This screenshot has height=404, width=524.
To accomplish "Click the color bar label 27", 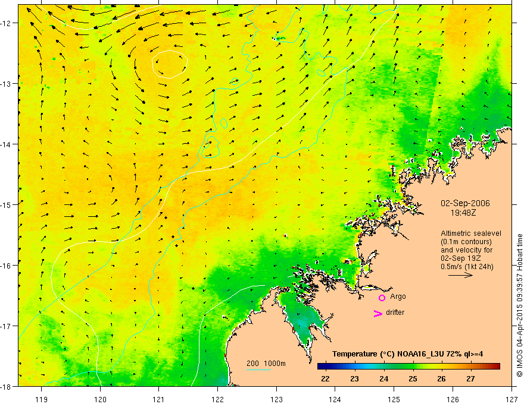I will click(x=470, y=378).
